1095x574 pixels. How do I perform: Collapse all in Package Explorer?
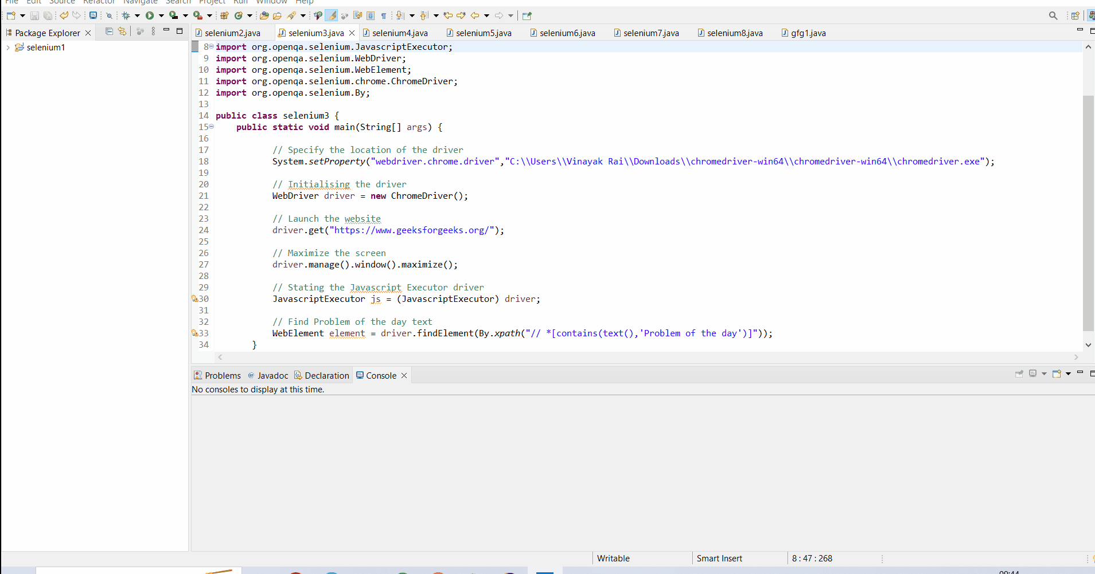point(109,32)
